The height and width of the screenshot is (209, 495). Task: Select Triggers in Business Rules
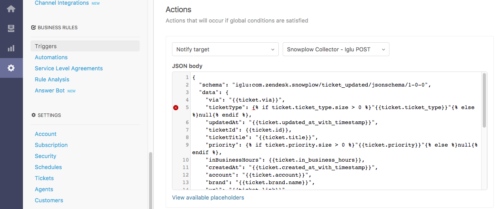[46, 46]
